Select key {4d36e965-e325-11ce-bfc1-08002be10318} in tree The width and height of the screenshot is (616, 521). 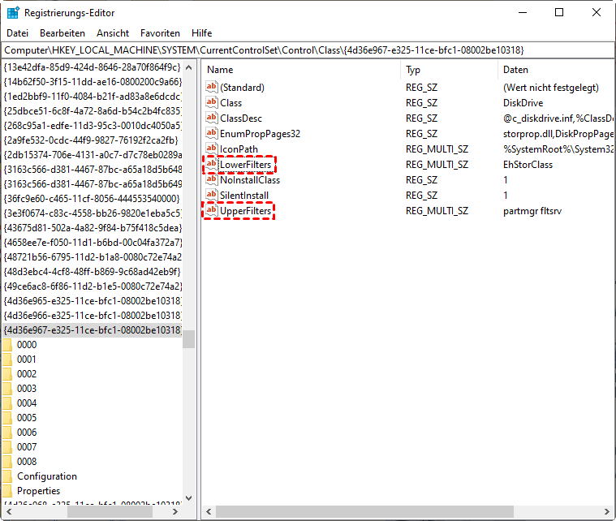93,301
